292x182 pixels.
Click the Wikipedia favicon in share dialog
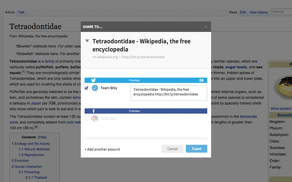pos(87,40)
